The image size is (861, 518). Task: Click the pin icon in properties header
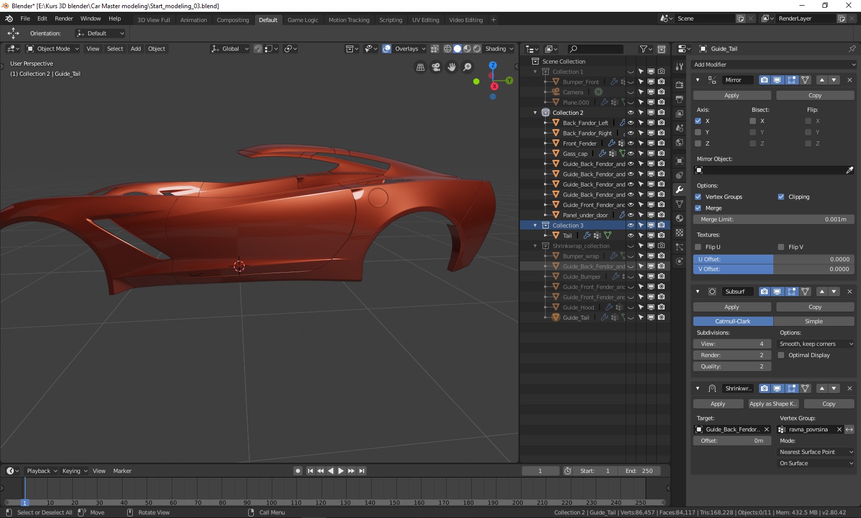[852, 49]
